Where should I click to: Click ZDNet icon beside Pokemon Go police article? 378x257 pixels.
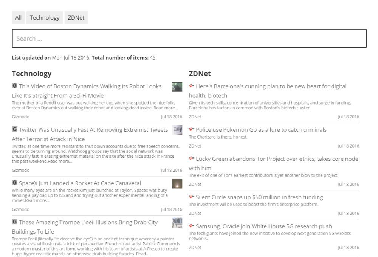click(192, 129)
